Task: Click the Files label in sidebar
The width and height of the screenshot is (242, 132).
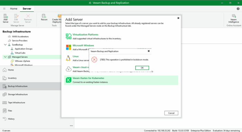Action: [x=10, y=111]
